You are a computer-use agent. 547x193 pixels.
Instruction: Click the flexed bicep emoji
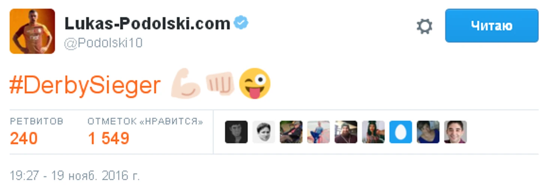pos(186,84)
